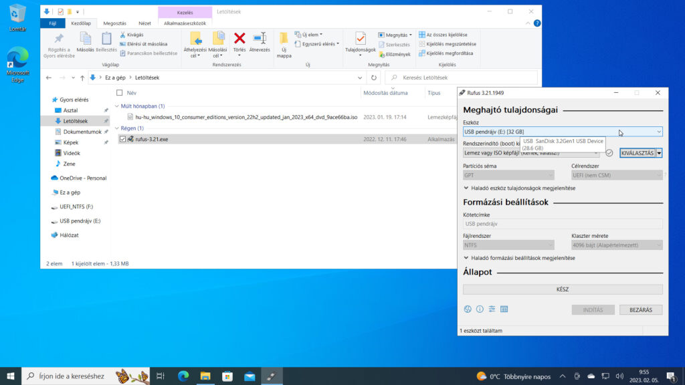Click the Másolás copy icon in ribbon
The image size is (685, 385).
pos(85,39)
